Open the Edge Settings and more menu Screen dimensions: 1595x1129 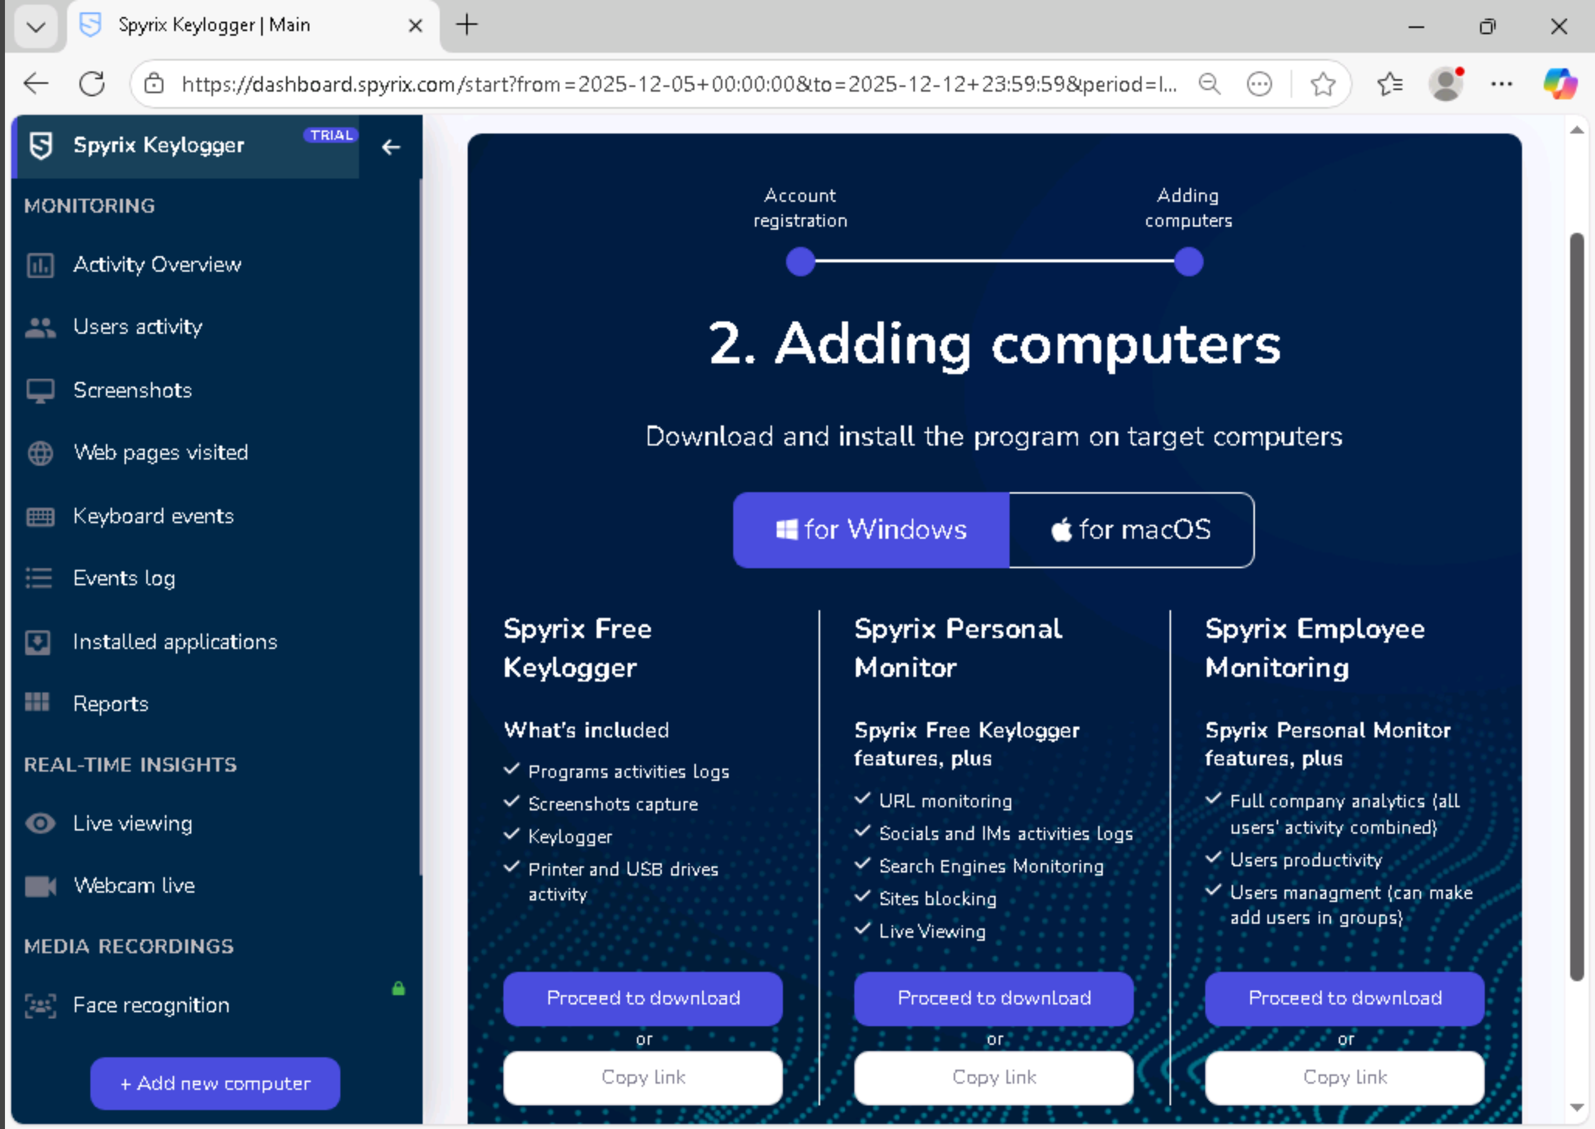(1502, 84)
